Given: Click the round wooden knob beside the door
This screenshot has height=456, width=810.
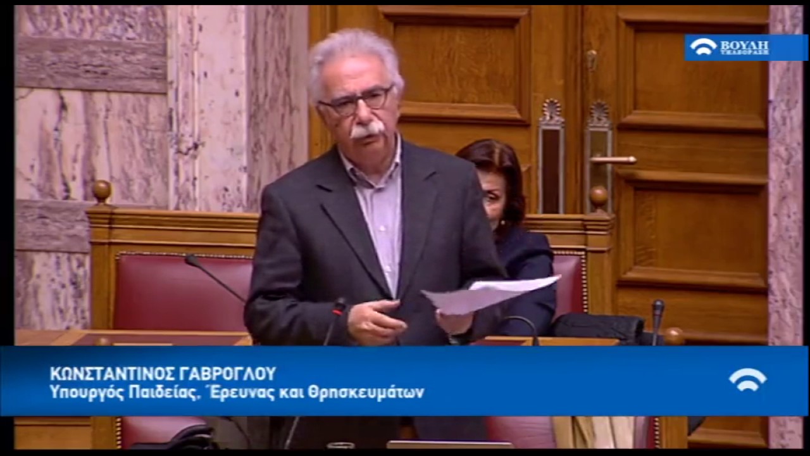Looking at the screenshot, I should tap(598, 195).
